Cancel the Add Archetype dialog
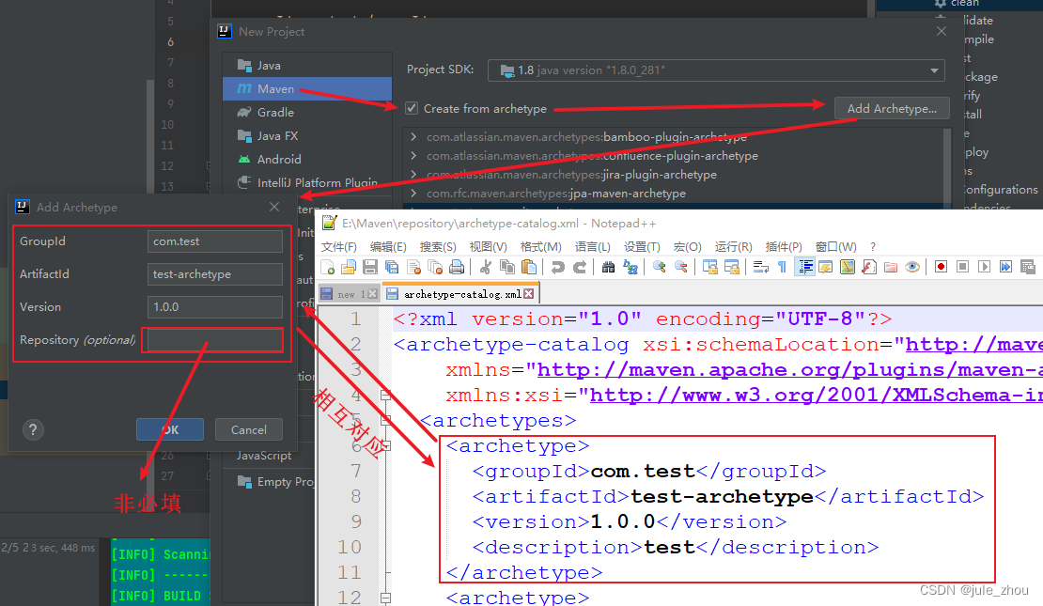Screen dimensions: 1043x606 [249, 429]
